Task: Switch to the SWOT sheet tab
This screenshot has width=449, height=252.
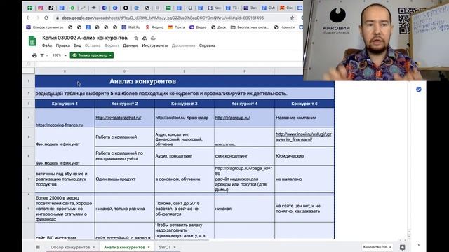Action: tap(165, 247)
